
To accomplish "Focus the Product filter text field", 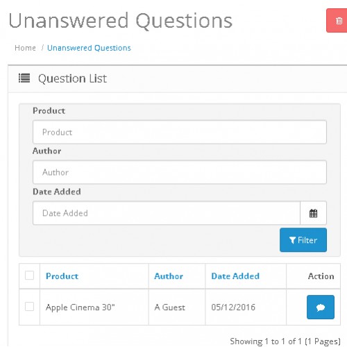I will [180, 132].
